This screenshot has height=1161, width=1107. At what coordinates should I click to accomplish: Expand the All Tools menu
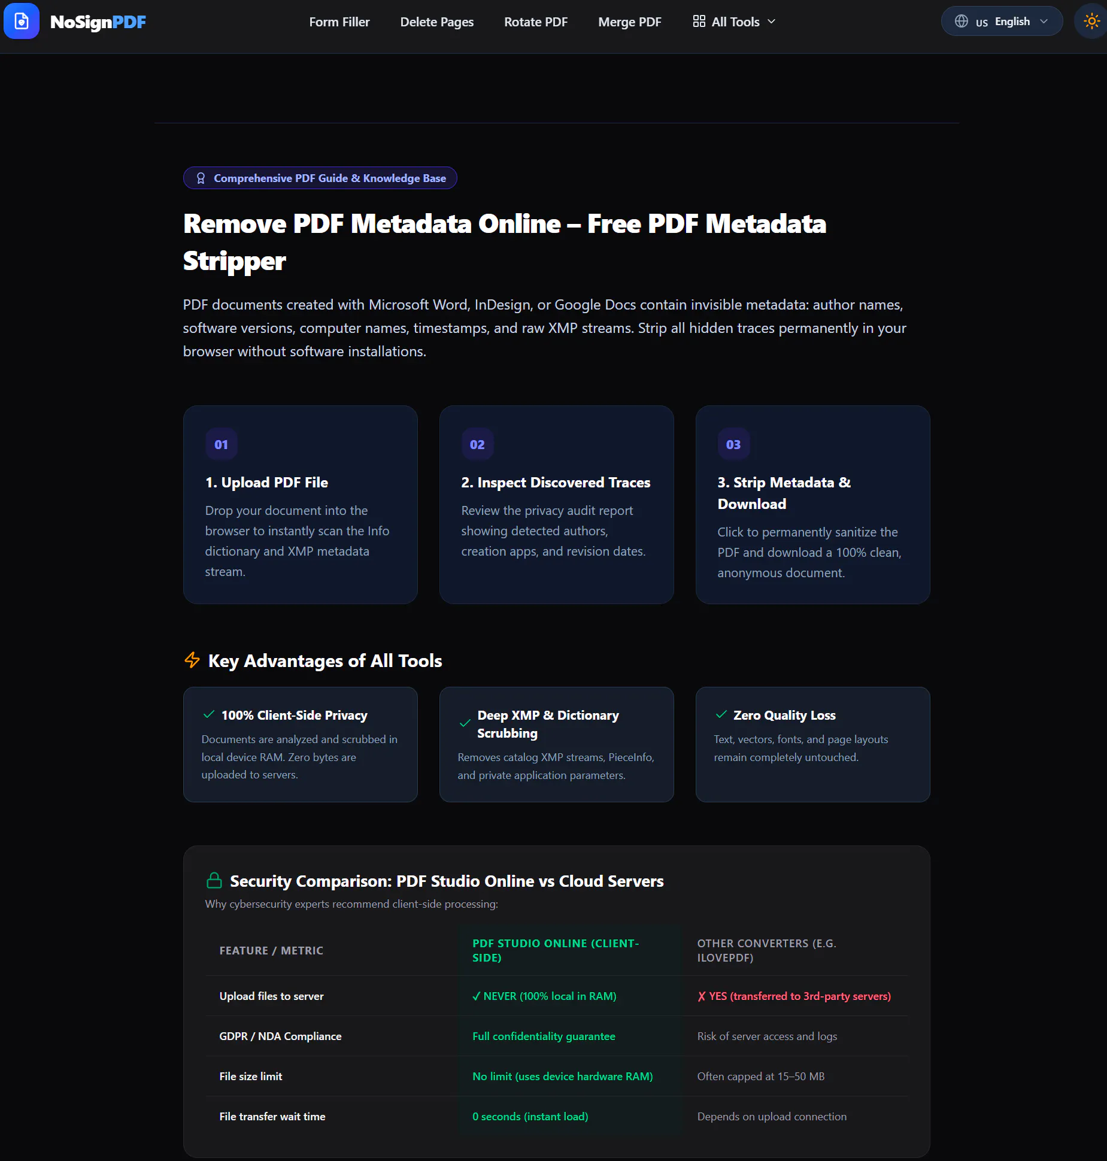(x=734, y=22)
